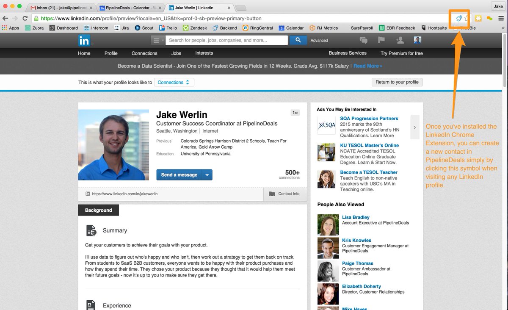
Task: Open the Home menu item
Action: point(84,53)
